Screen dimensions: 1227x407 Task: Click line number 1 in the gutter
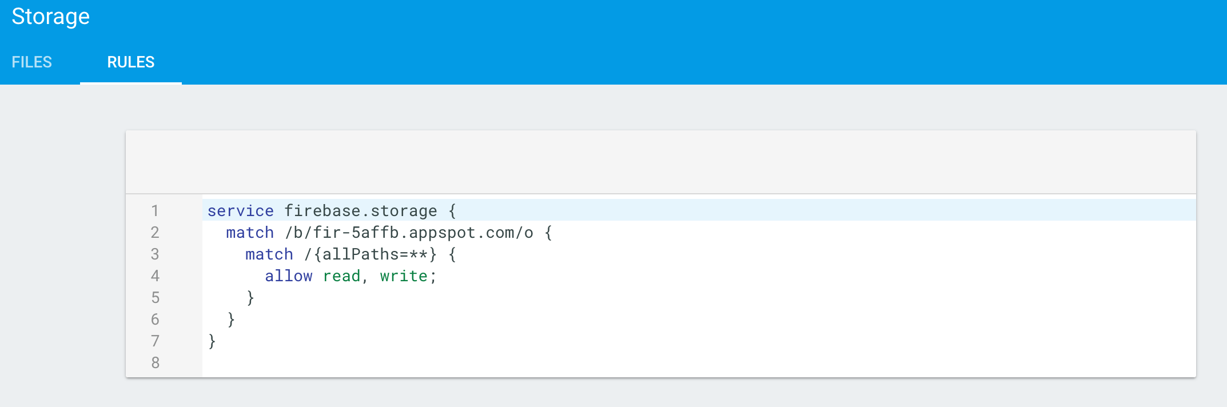point(155,211)
